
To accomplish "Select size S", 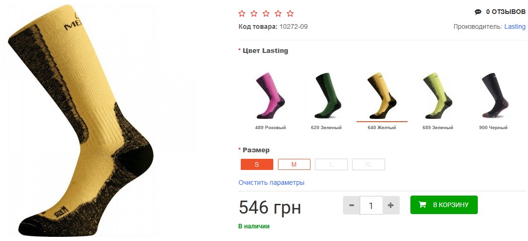I will pyautogui.click(x=257, y=164).
